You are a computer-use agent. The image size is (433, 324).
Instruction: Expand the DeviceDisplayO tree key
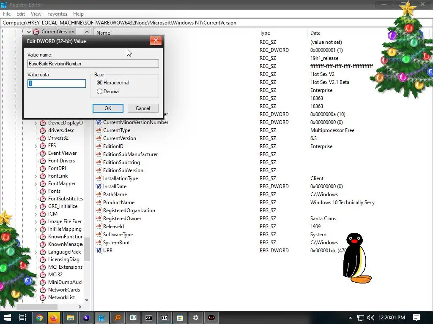36,123
